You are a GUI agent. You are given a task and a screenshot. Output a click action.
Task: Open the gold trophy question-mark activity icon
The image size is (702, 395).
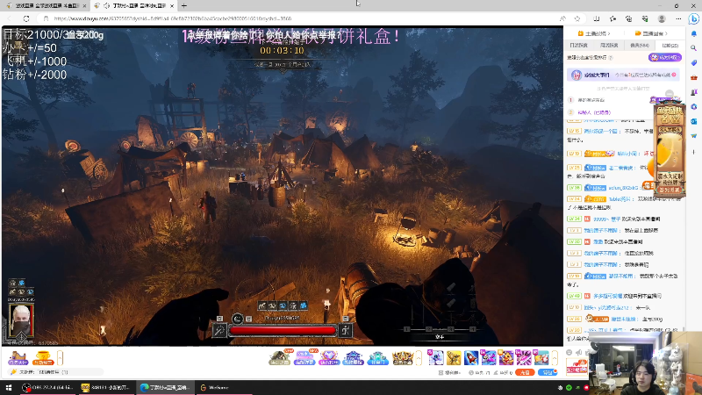[43, 357]
